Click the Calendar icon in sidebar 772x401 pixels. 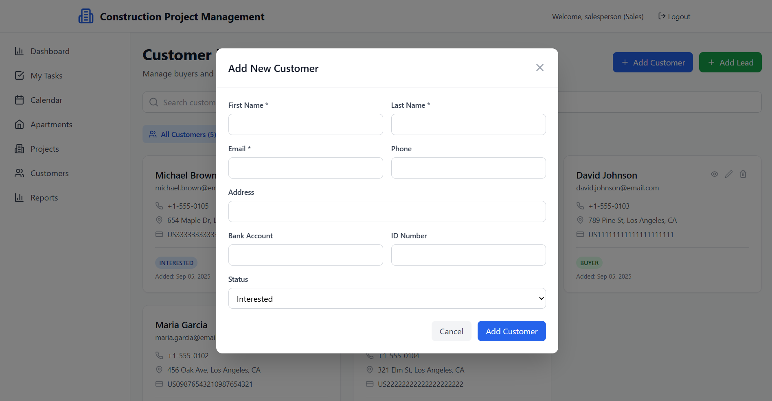click(19, 100)
